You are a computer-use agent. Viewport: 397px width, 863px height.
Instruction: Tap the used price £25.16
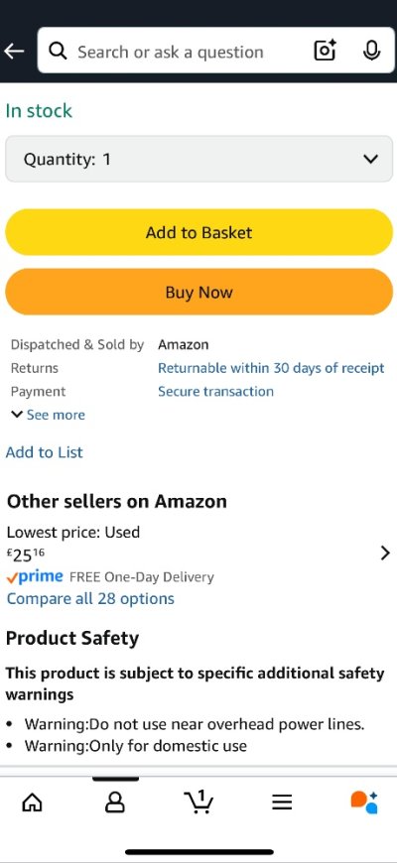26,555
